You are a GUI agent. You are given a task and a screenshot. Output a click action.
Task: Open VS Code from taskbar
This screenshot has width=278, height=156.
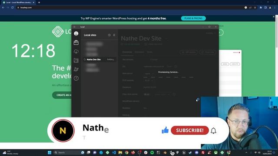point(114,153)
